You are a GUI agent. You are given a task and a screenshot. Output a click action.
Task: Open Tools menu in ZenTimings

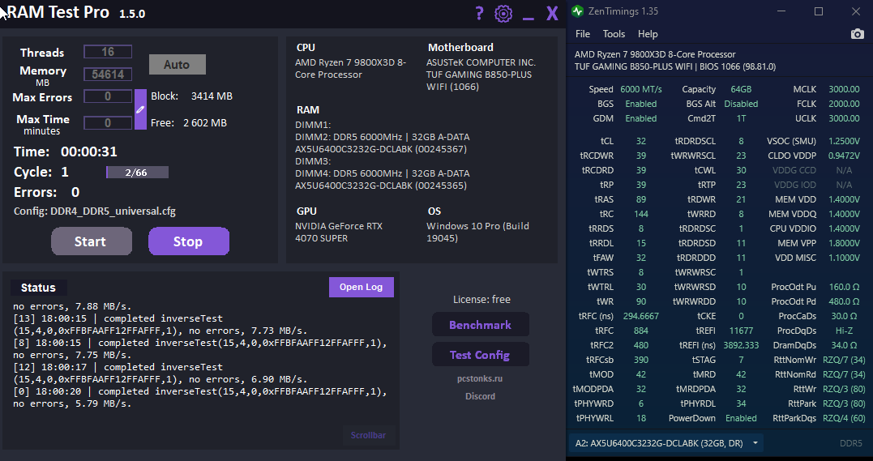click(x=614, y=34)
